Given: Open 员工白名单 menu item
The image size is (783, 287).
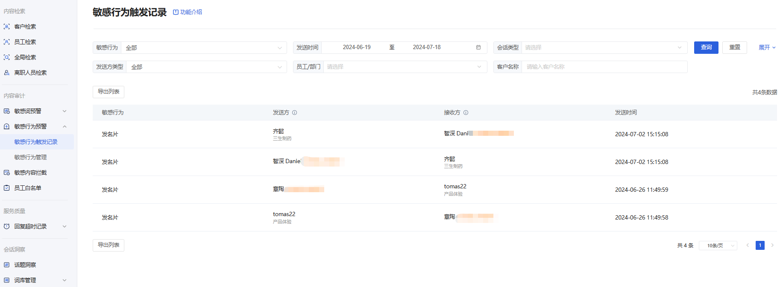Looking at the screenshot, I should pyautogui.click(x=28, y=188).
